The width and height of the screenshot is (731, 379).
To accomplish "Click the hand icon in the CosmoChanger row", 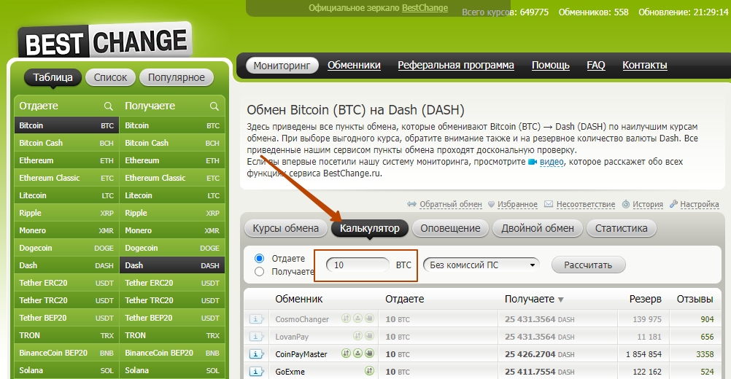I will click(x=369, y=319).
